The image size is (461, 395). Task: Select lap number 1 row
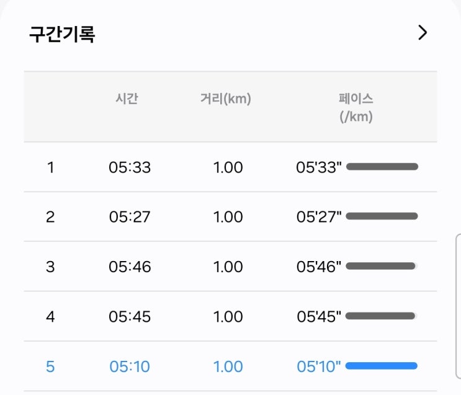[50, 167]
